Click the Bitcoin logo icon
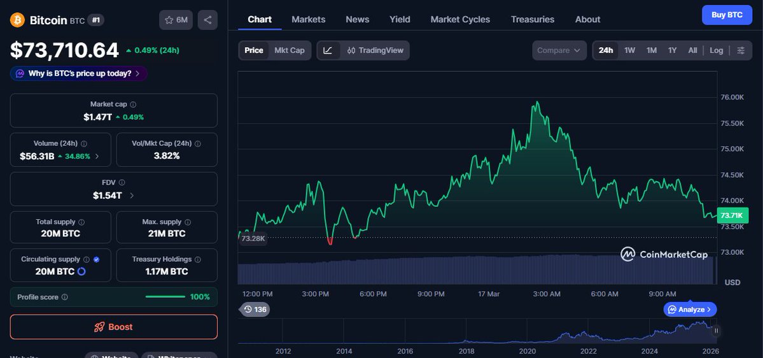 click(18, 20)
